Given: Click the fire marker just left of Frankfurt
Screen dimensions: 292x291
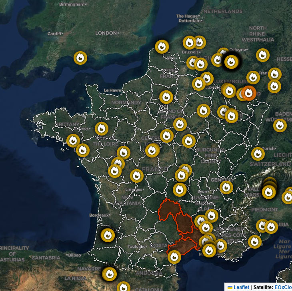Looking at the screenshot, I should [x=253, y=78].
